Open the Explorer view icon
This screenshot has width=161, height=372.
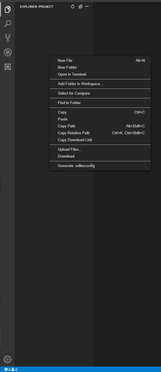[x=7, y=9]
